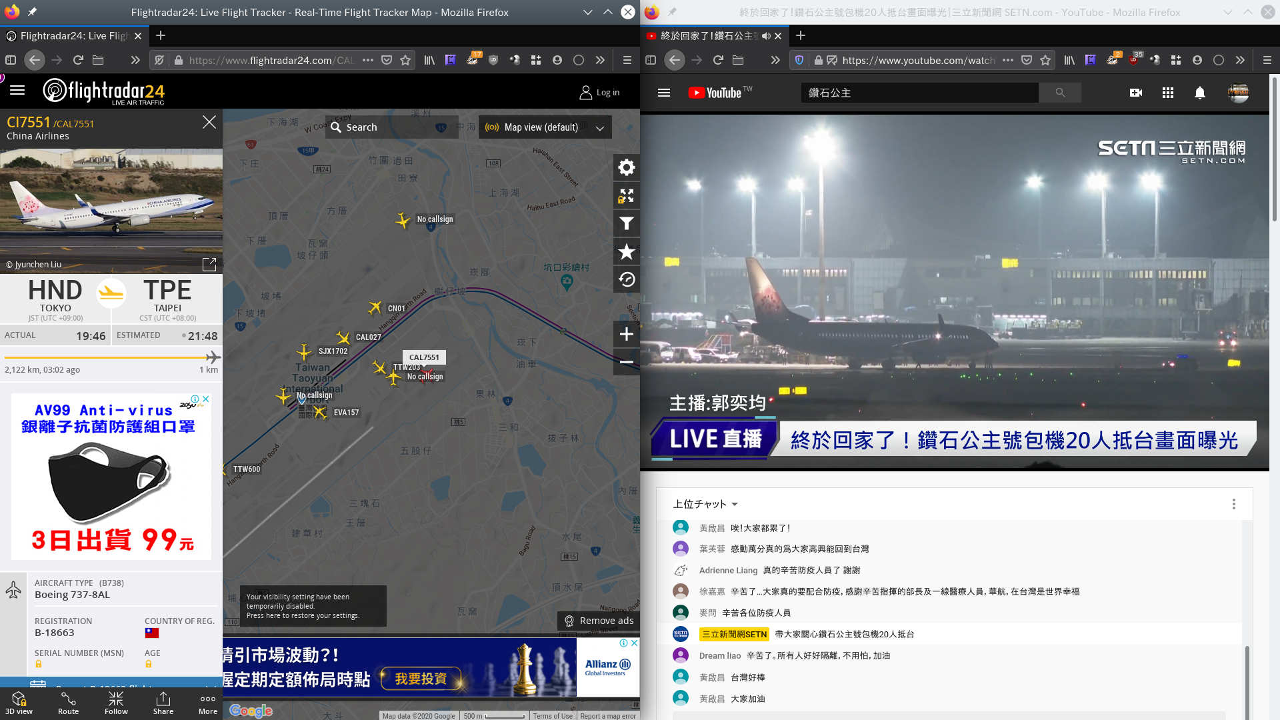Viewport: 1280px width, 720px height.
Task: Select SJX1702 aircraft on map
Action: [x=304, y=351]
